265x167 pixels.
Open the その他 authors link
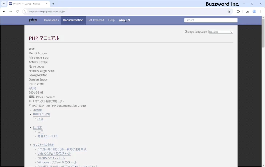pos(32,88)
